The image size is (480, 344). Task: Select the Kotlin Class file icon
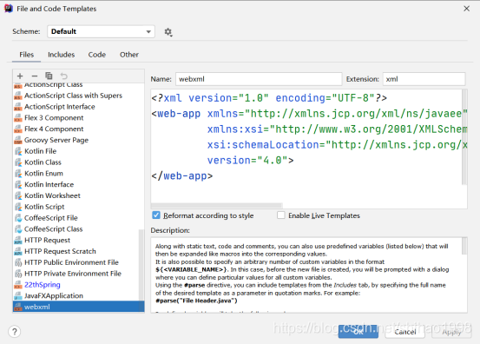coord(18,162)
